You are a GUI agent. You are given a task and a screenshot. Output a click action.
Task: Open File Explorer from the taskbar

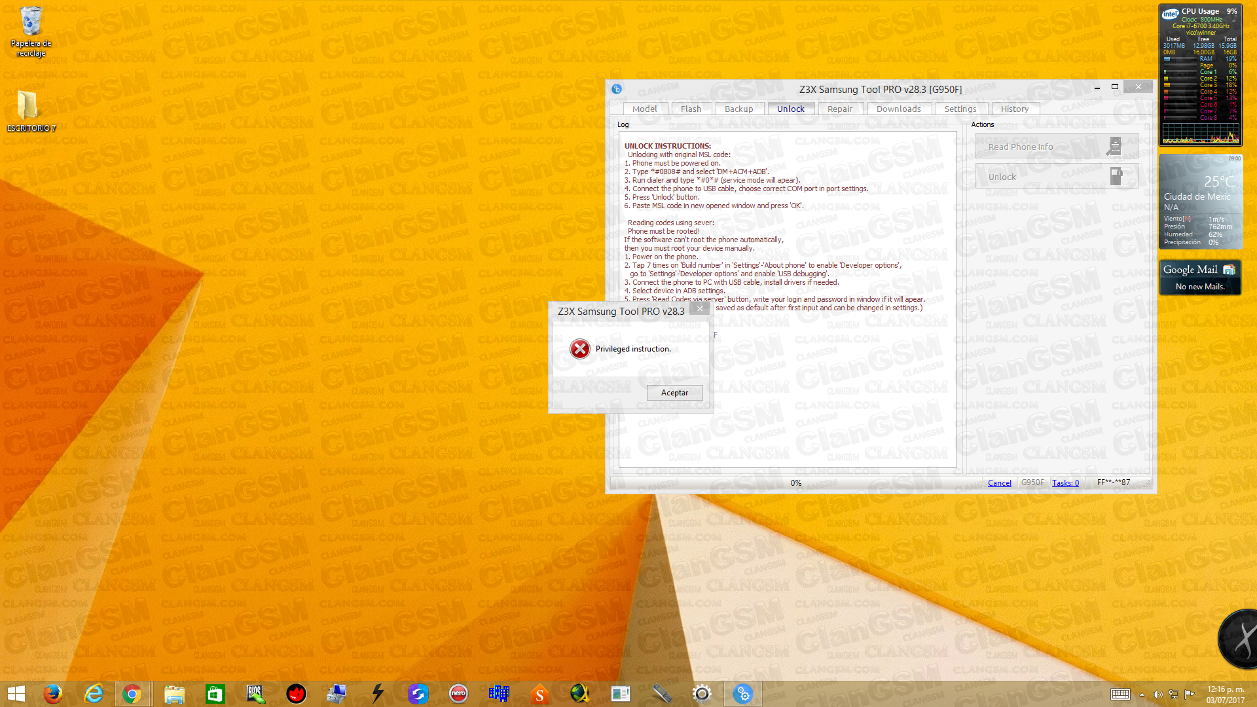[174, 694]
